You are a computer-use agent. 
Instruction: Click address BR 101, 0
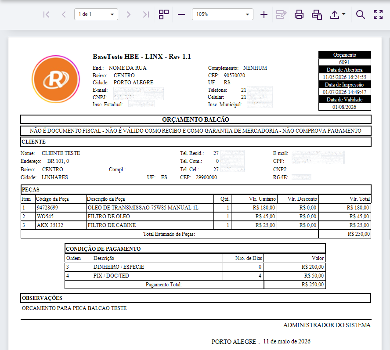click(58, 161)
